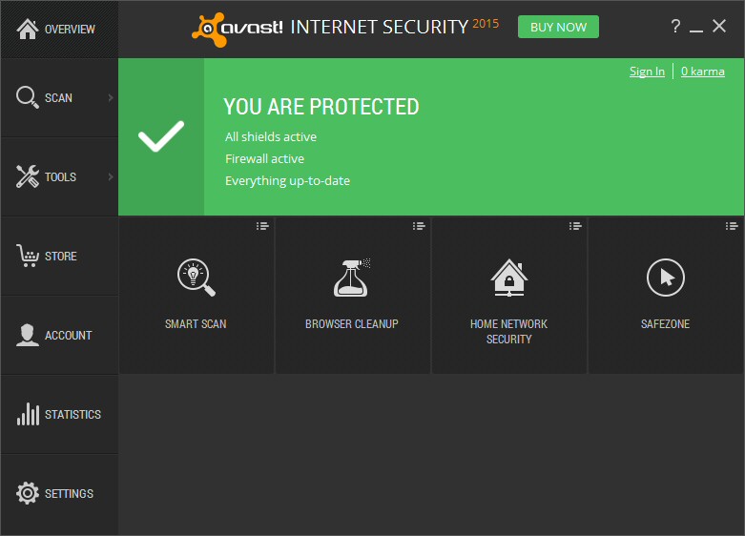Click the Statistics bar chart icon
The width and height of the screenshot is (745, 536).
tap(28, 414)
